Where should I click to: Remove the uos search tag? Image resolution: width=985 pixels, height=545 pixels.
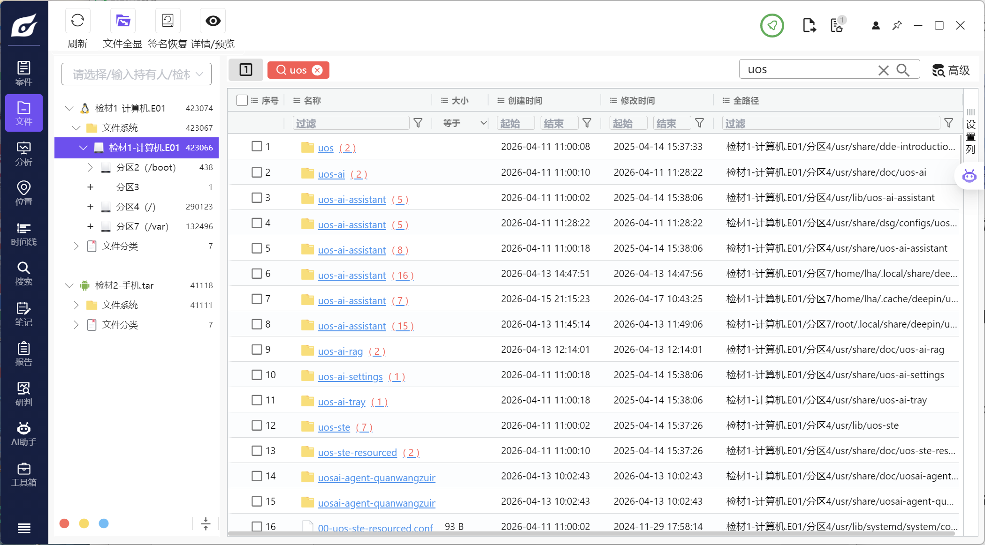point(318,70)
